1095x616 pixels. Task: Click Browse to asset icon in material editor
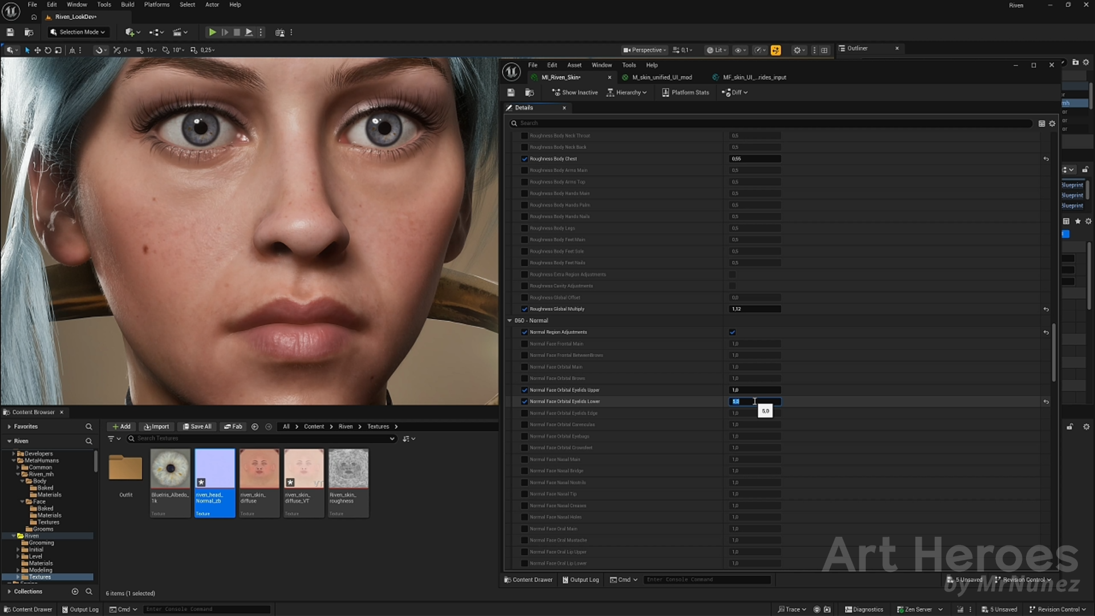[529, 92]
